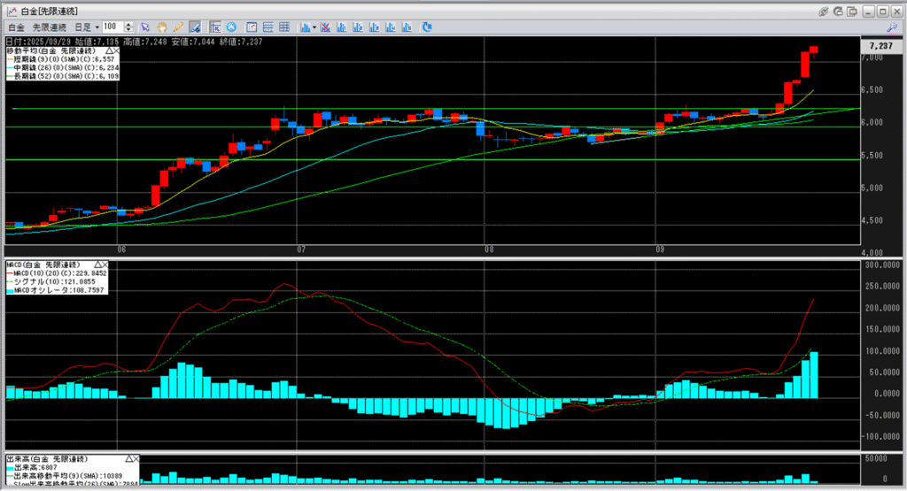Click the refresh chart icon in toolbar
The height and width of the screenshot is (491, 907).
[427, 27]
